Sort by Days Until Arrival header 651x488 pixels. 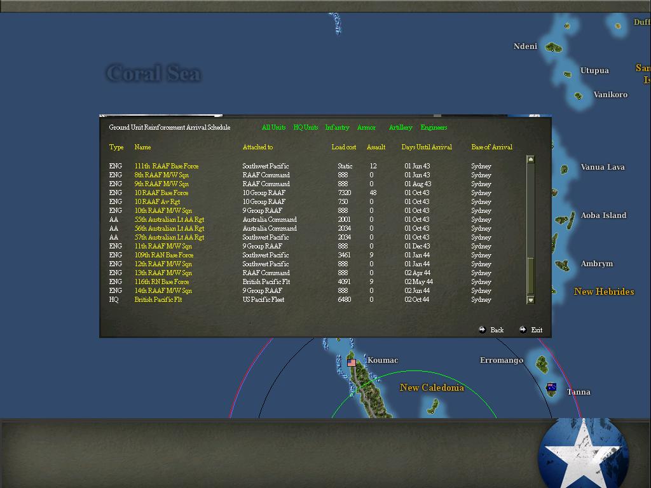(427, 147)
